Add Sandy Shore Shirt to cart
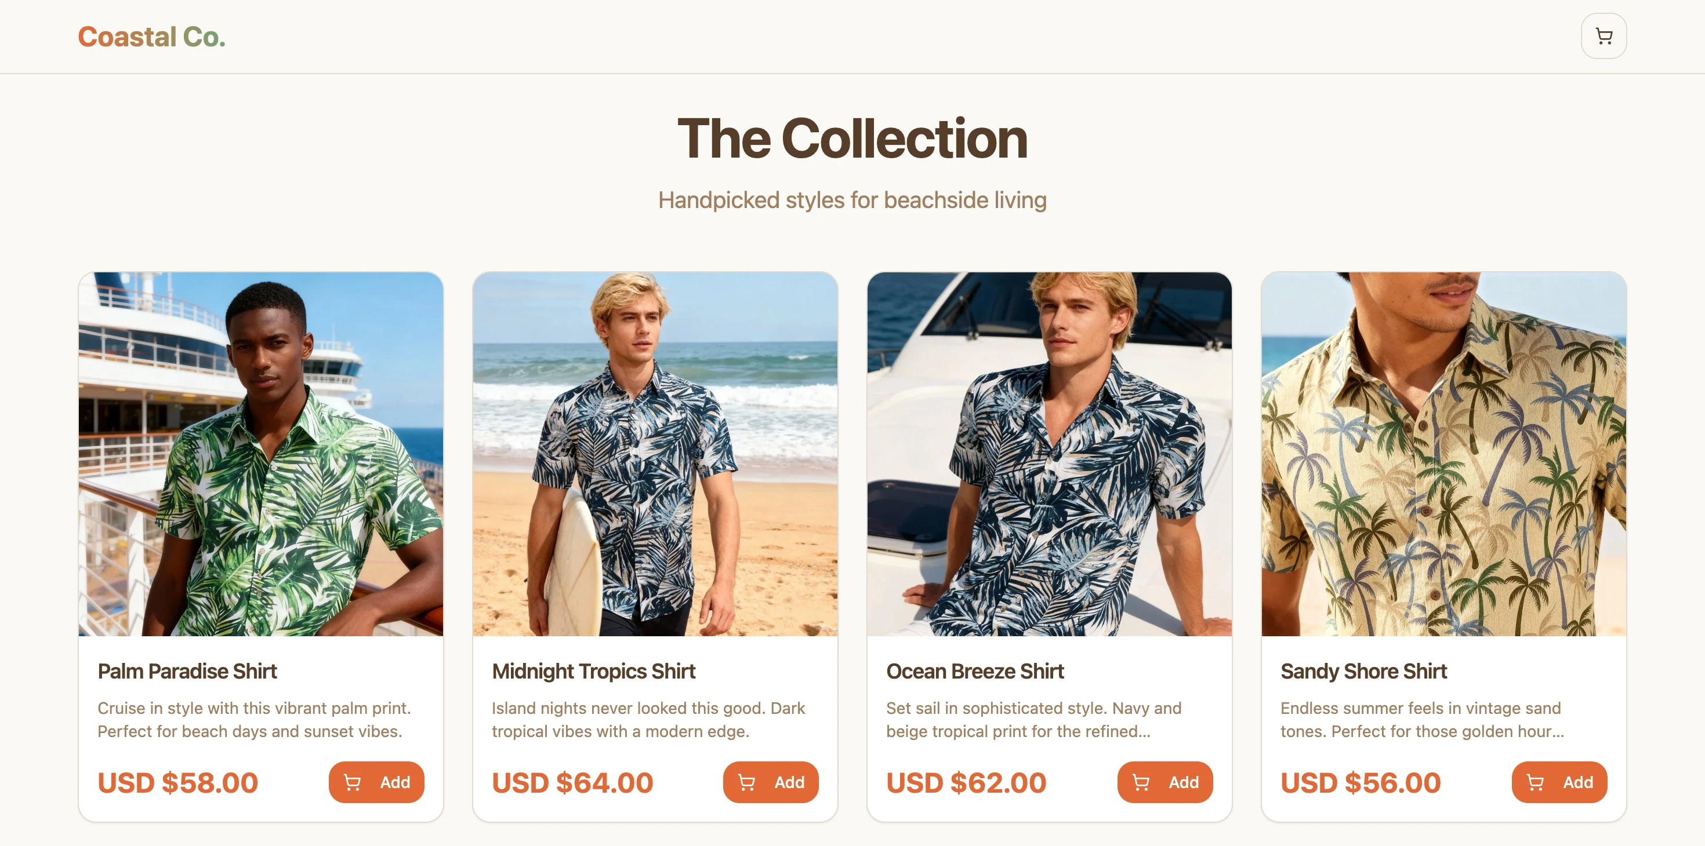The width and height of the screenshot is (1705, 846). pos(1559,782)
